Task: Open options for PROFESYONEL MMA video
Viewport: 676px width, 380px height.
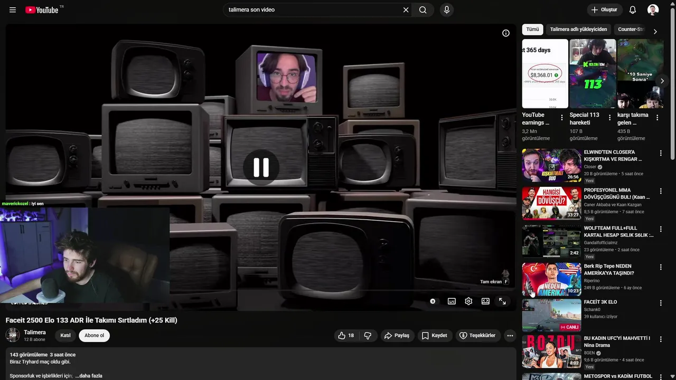Action: point(660,192)
